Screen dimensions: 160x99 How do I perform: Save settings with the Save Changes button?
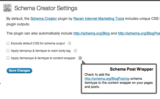coord(19,71)
